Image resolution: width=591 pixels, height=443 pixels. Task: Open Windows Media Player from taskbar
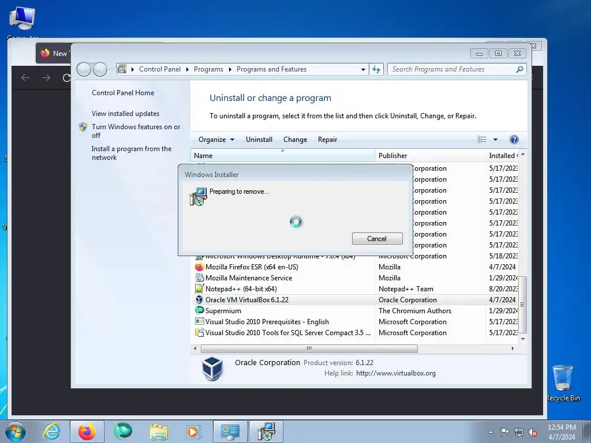(x=194, y=431)
